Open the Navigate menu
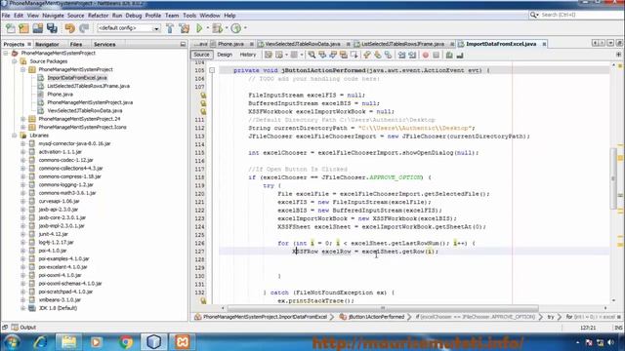625x351 pixels. tap(53, 16)
